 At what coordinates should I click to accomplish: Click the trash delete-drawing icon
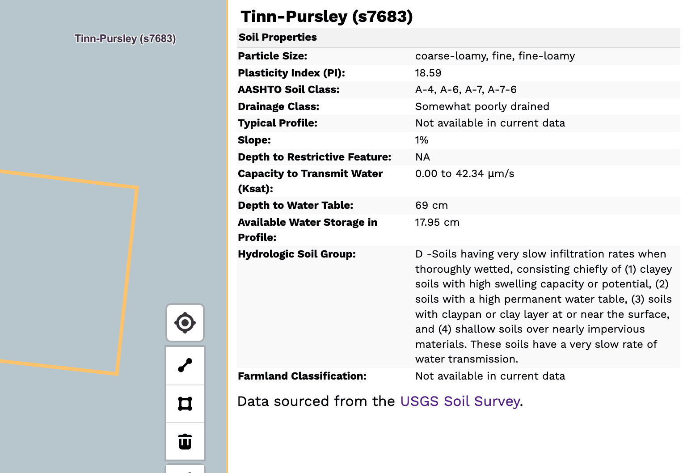pos(185,441)
